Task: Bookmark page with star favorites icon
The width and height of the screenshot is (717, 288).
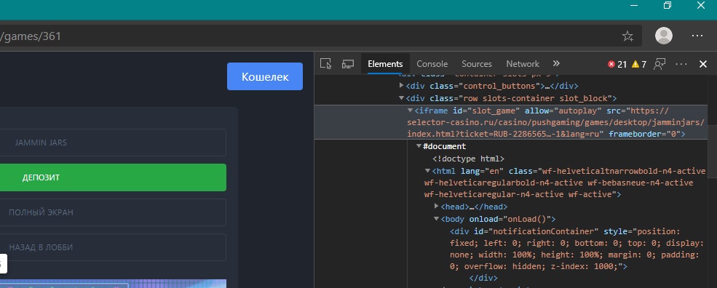Action: point(628,36)
